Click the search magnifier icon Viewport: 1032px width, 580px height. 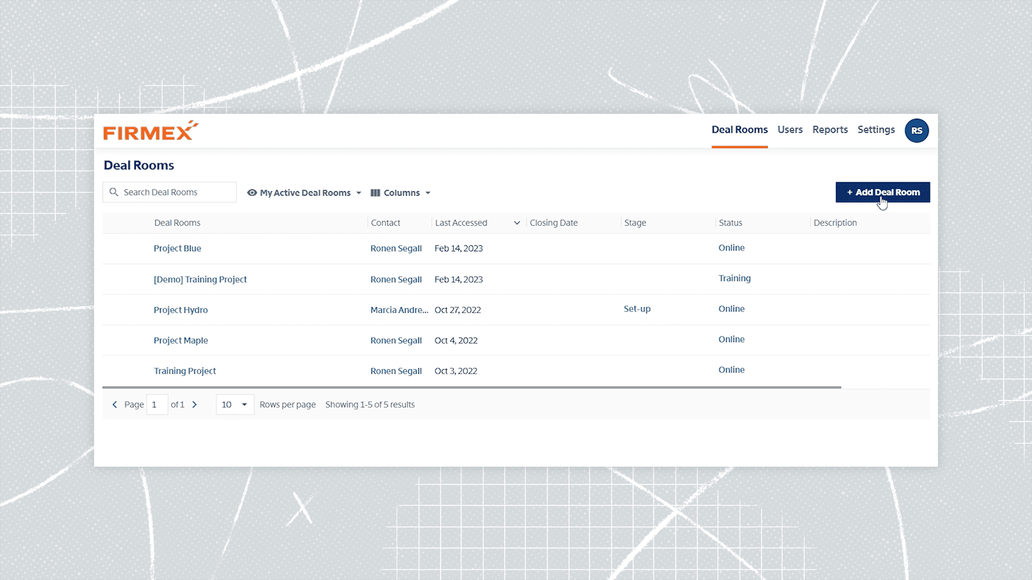click(x=113, y=192)
